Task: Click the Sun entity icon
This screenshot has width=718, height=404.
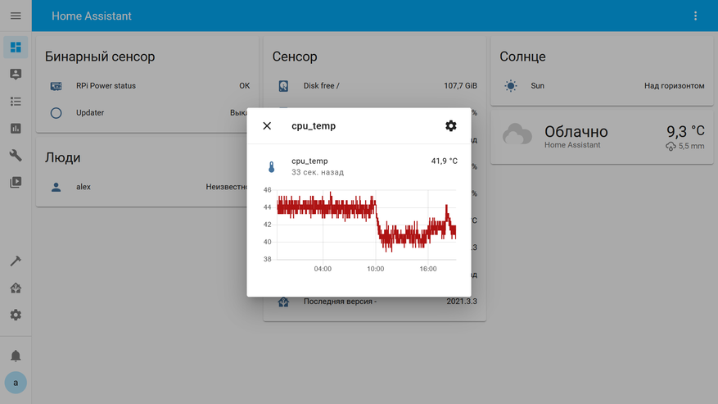Action: pos(511,86)
